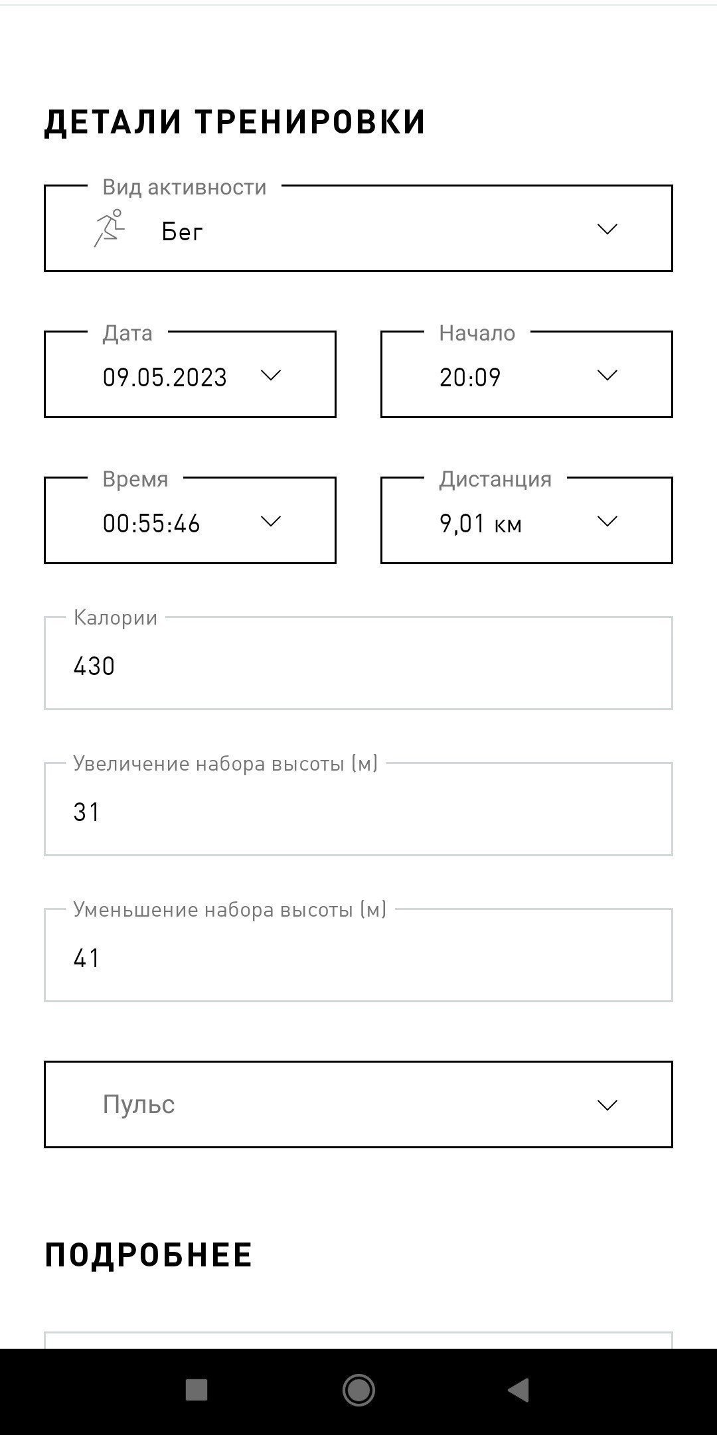Tap the Android back triangle button
The width and height of the screenshot is (717, 1435).
518,1390
